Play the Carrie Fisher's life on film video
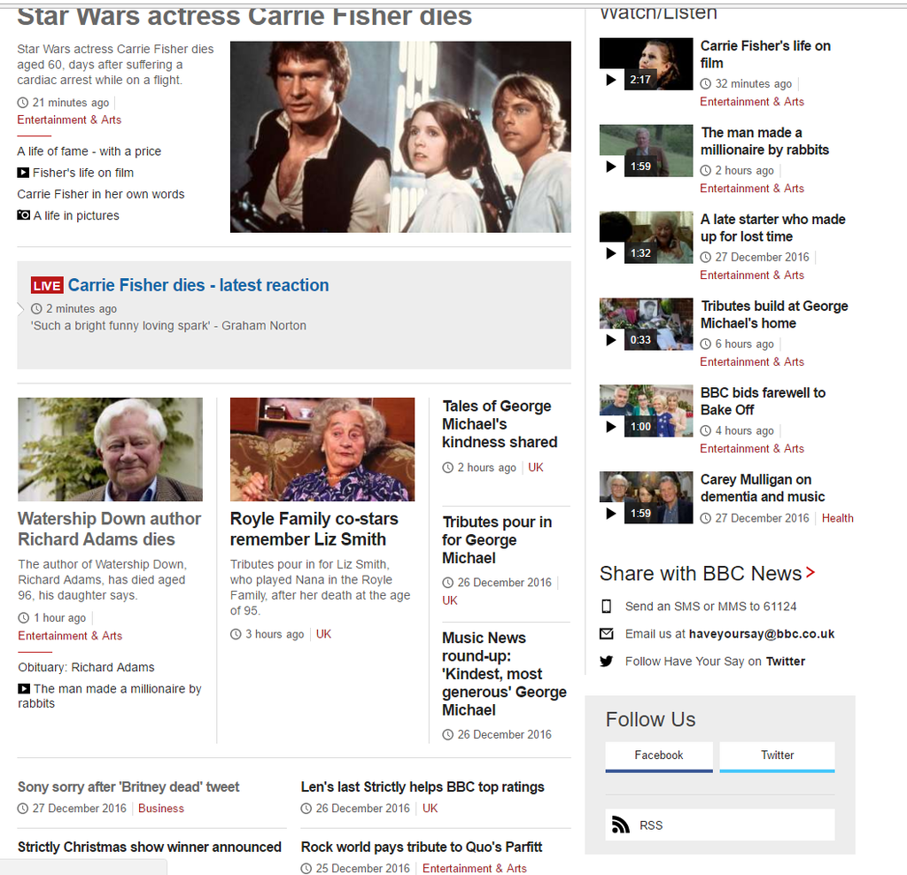 coord(646,65)
